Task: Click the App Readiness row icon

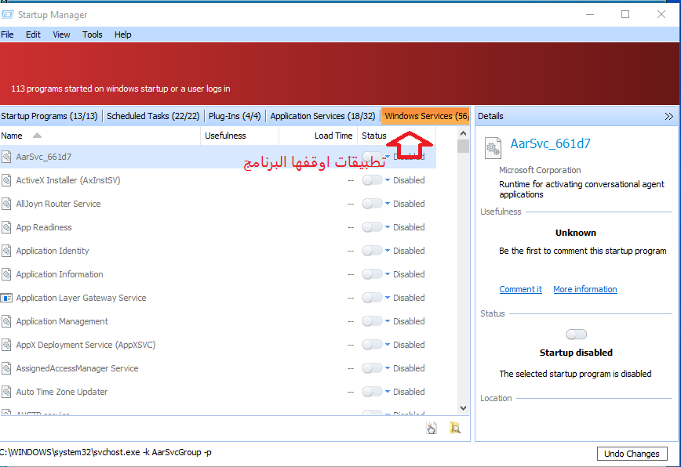Action: (x=6, y=226)
